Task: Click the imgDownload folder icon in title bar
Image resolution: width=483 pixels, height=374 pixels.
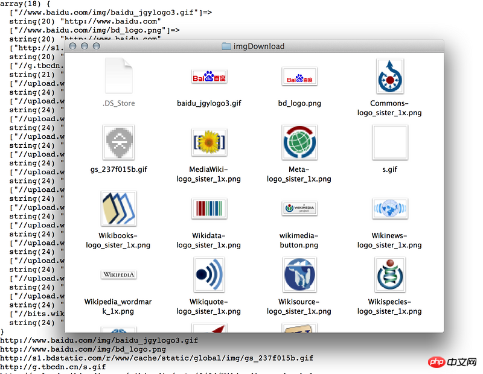Action: 226,46
